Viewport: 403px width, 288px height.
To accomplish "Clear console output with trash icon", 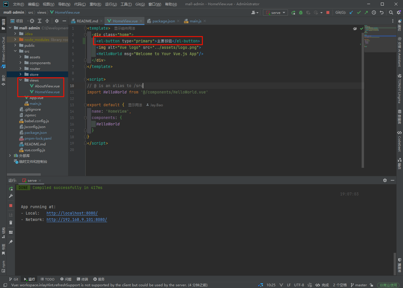I will (x=11, y=223).
